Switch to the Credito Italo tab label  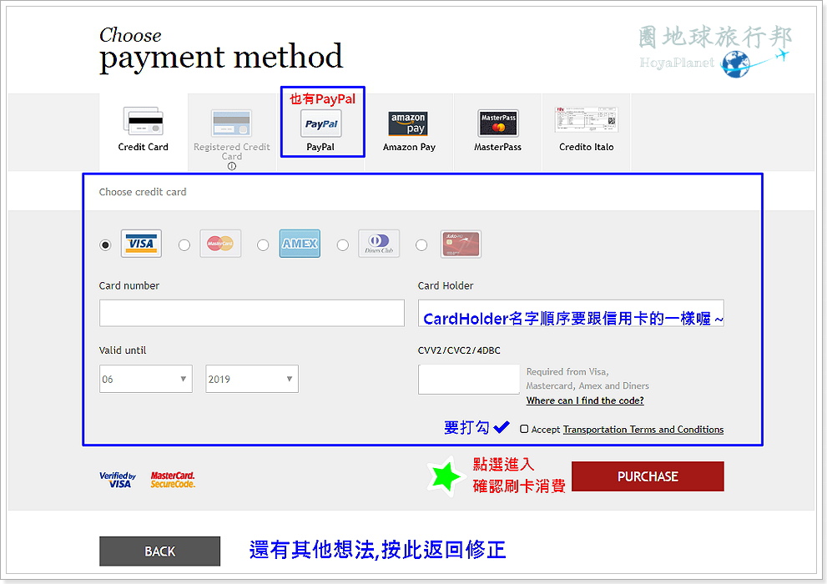coord(587,147)
